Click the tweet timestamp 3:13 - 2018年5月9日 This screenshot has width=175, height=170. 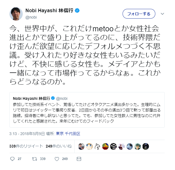click(27, 134)
